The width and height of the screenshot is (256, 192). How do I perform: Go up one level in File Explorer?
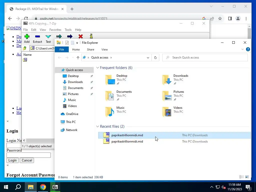(x=78, y=57)
